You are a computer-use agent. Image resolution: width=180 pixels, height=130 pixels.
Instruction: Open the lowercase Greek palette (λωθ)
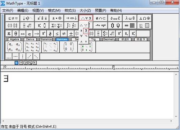130,18
